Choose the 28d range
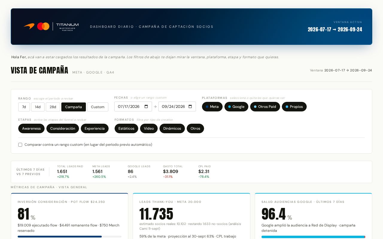383x239 pixels. [53, 107]
